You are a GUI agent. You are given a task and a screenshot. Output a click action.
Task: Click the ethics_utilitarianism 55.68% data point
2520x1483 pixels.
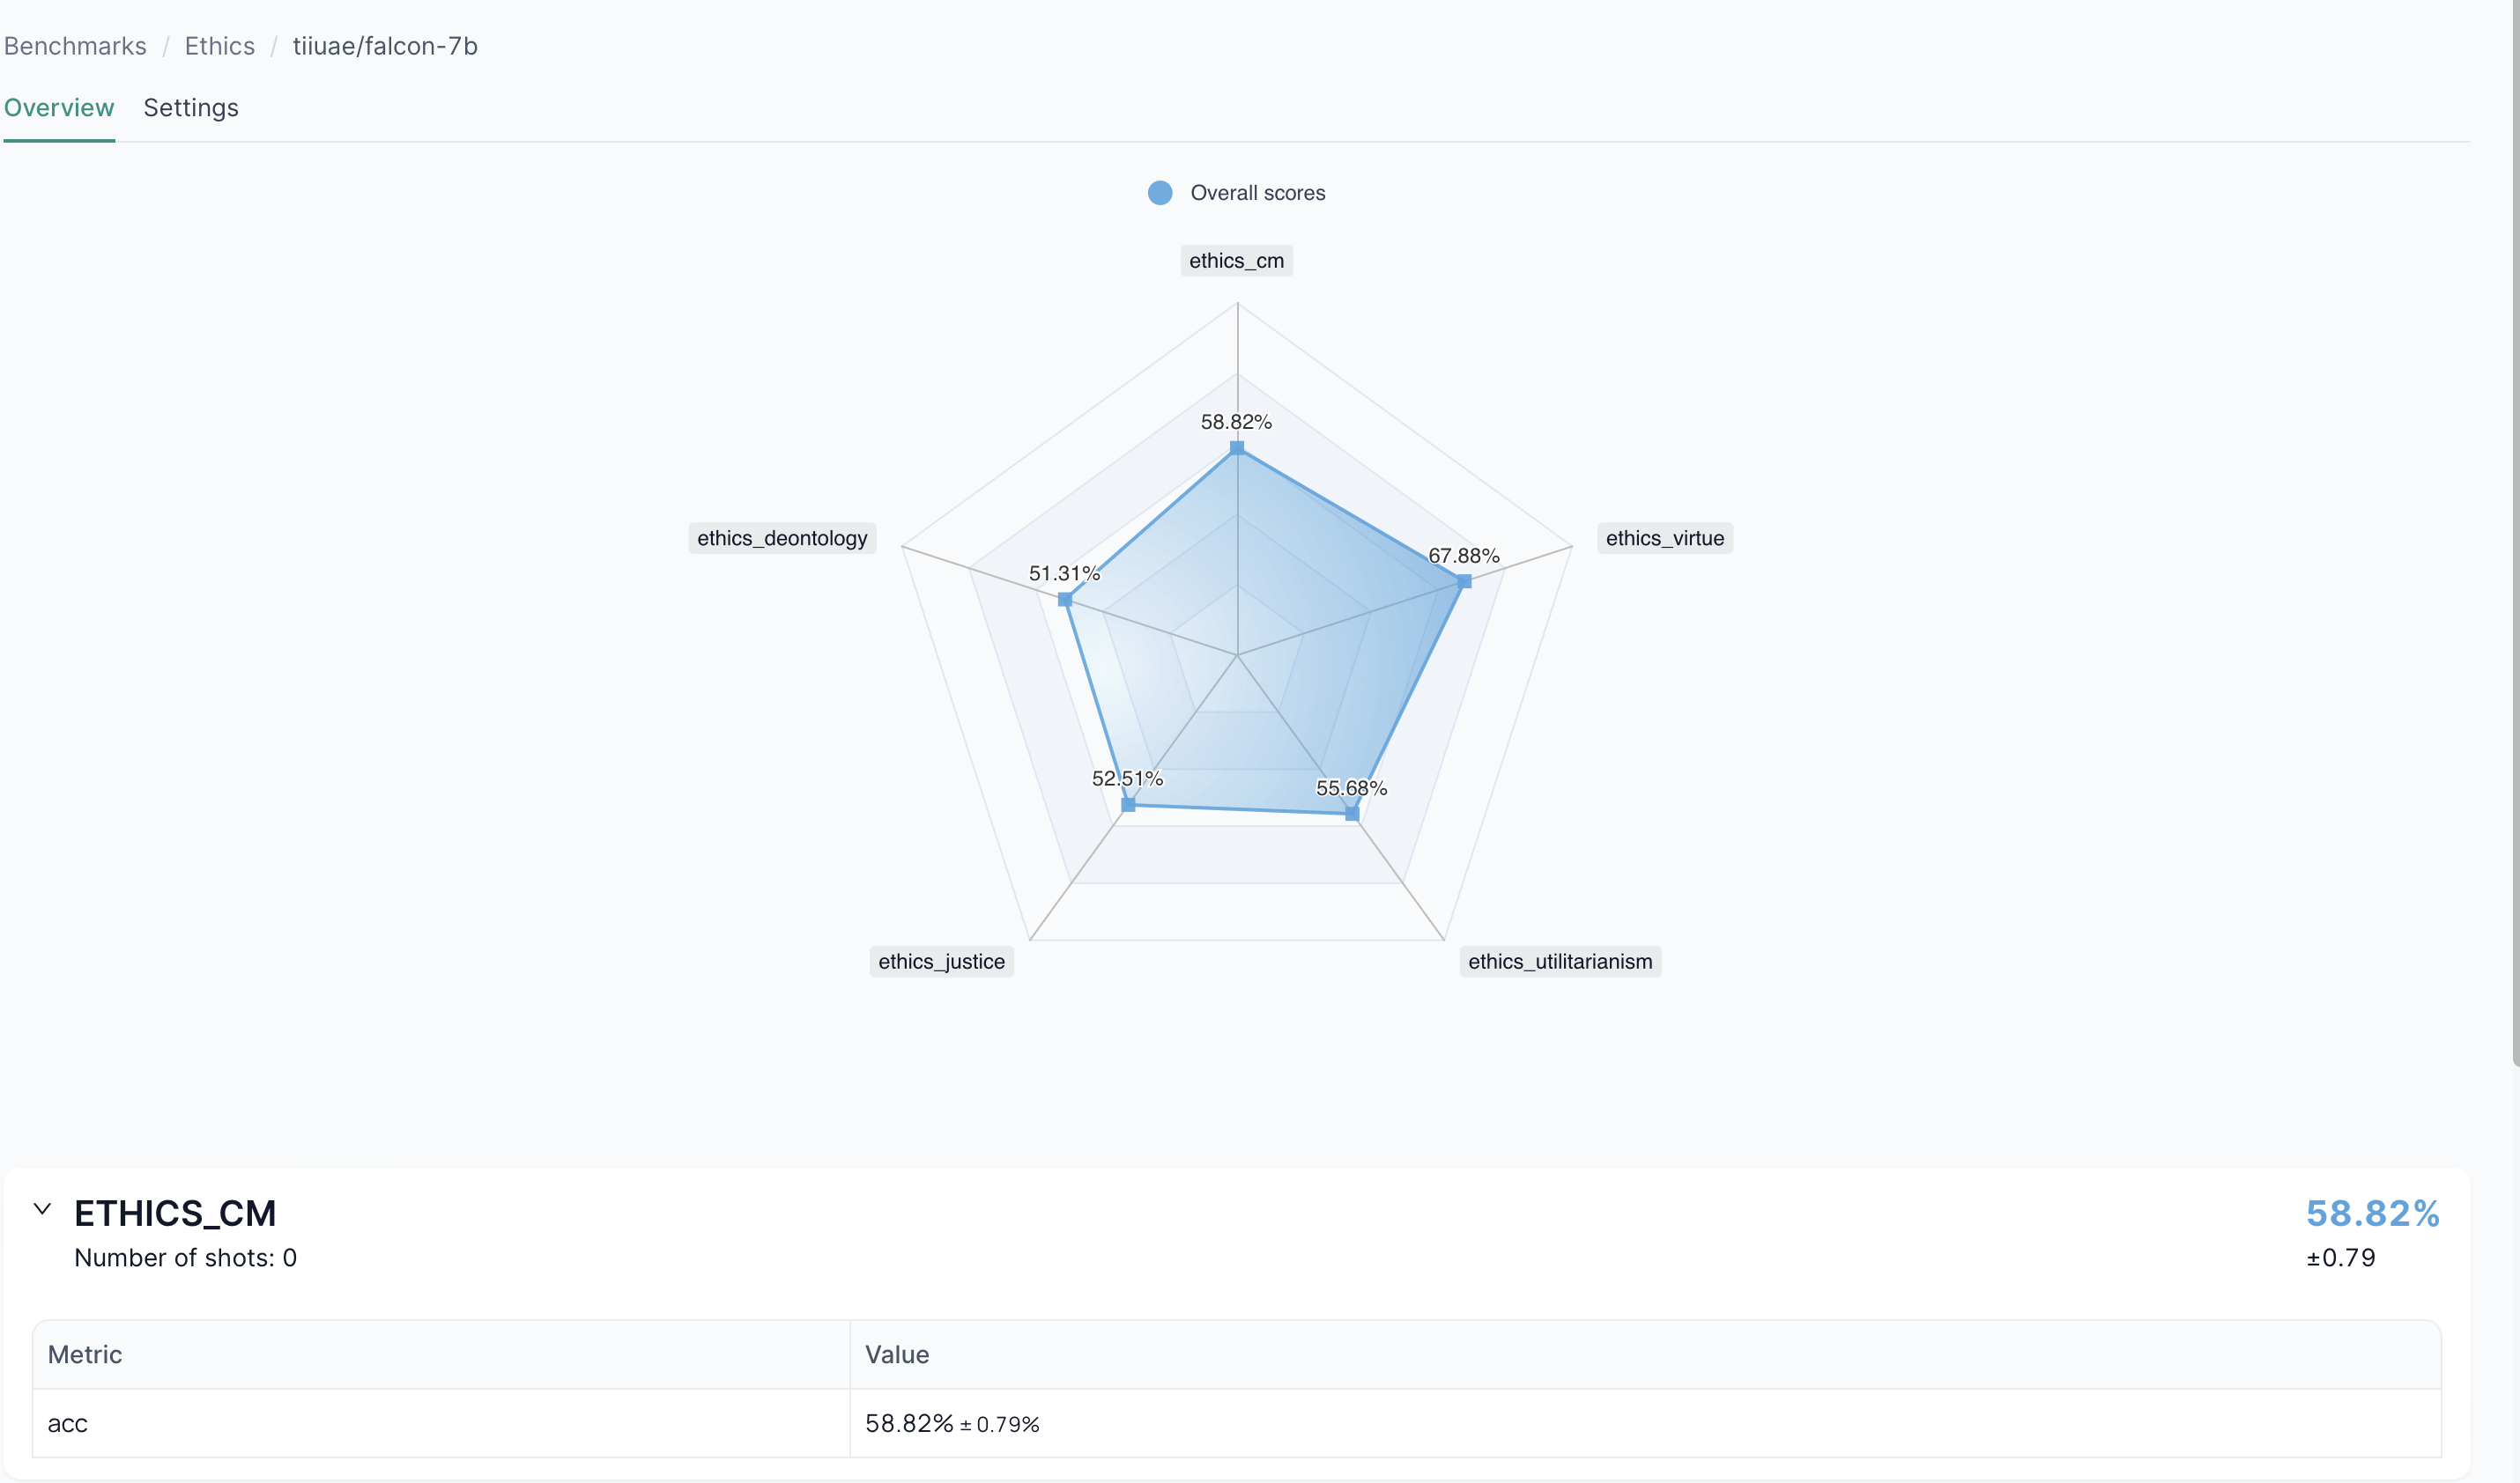pyautogui.click(x=1352, y=815)
